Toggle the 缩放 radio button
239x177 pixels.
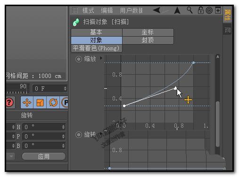[x=79, y=59]
